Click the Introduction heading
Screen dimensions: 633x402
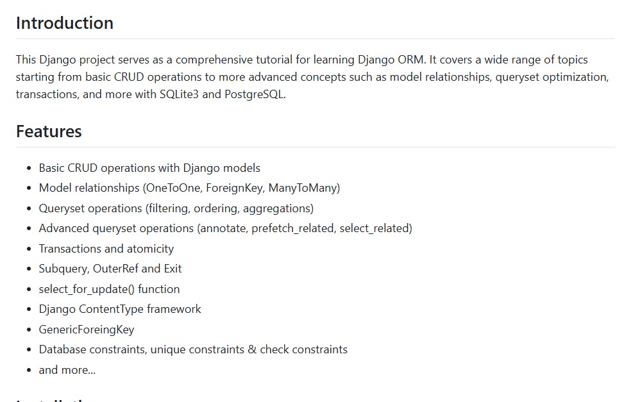point(64,23)
